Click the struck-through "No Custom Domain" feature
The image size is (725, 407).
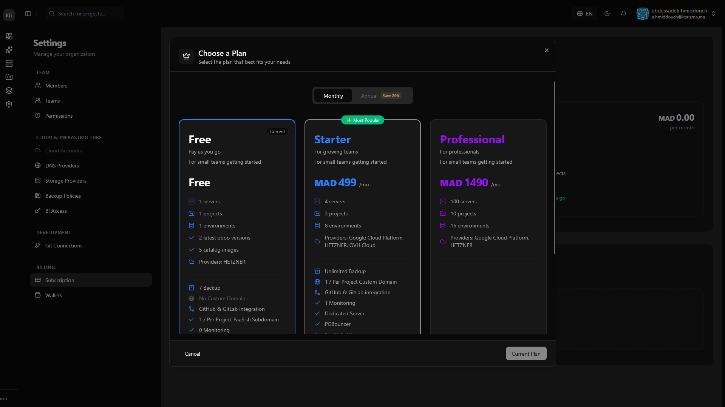[x=222, y=298]
